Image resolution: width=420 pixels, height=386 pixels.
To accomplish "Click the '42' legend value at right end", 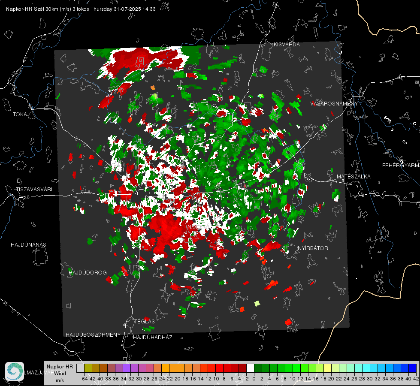I will click(416, 379).
